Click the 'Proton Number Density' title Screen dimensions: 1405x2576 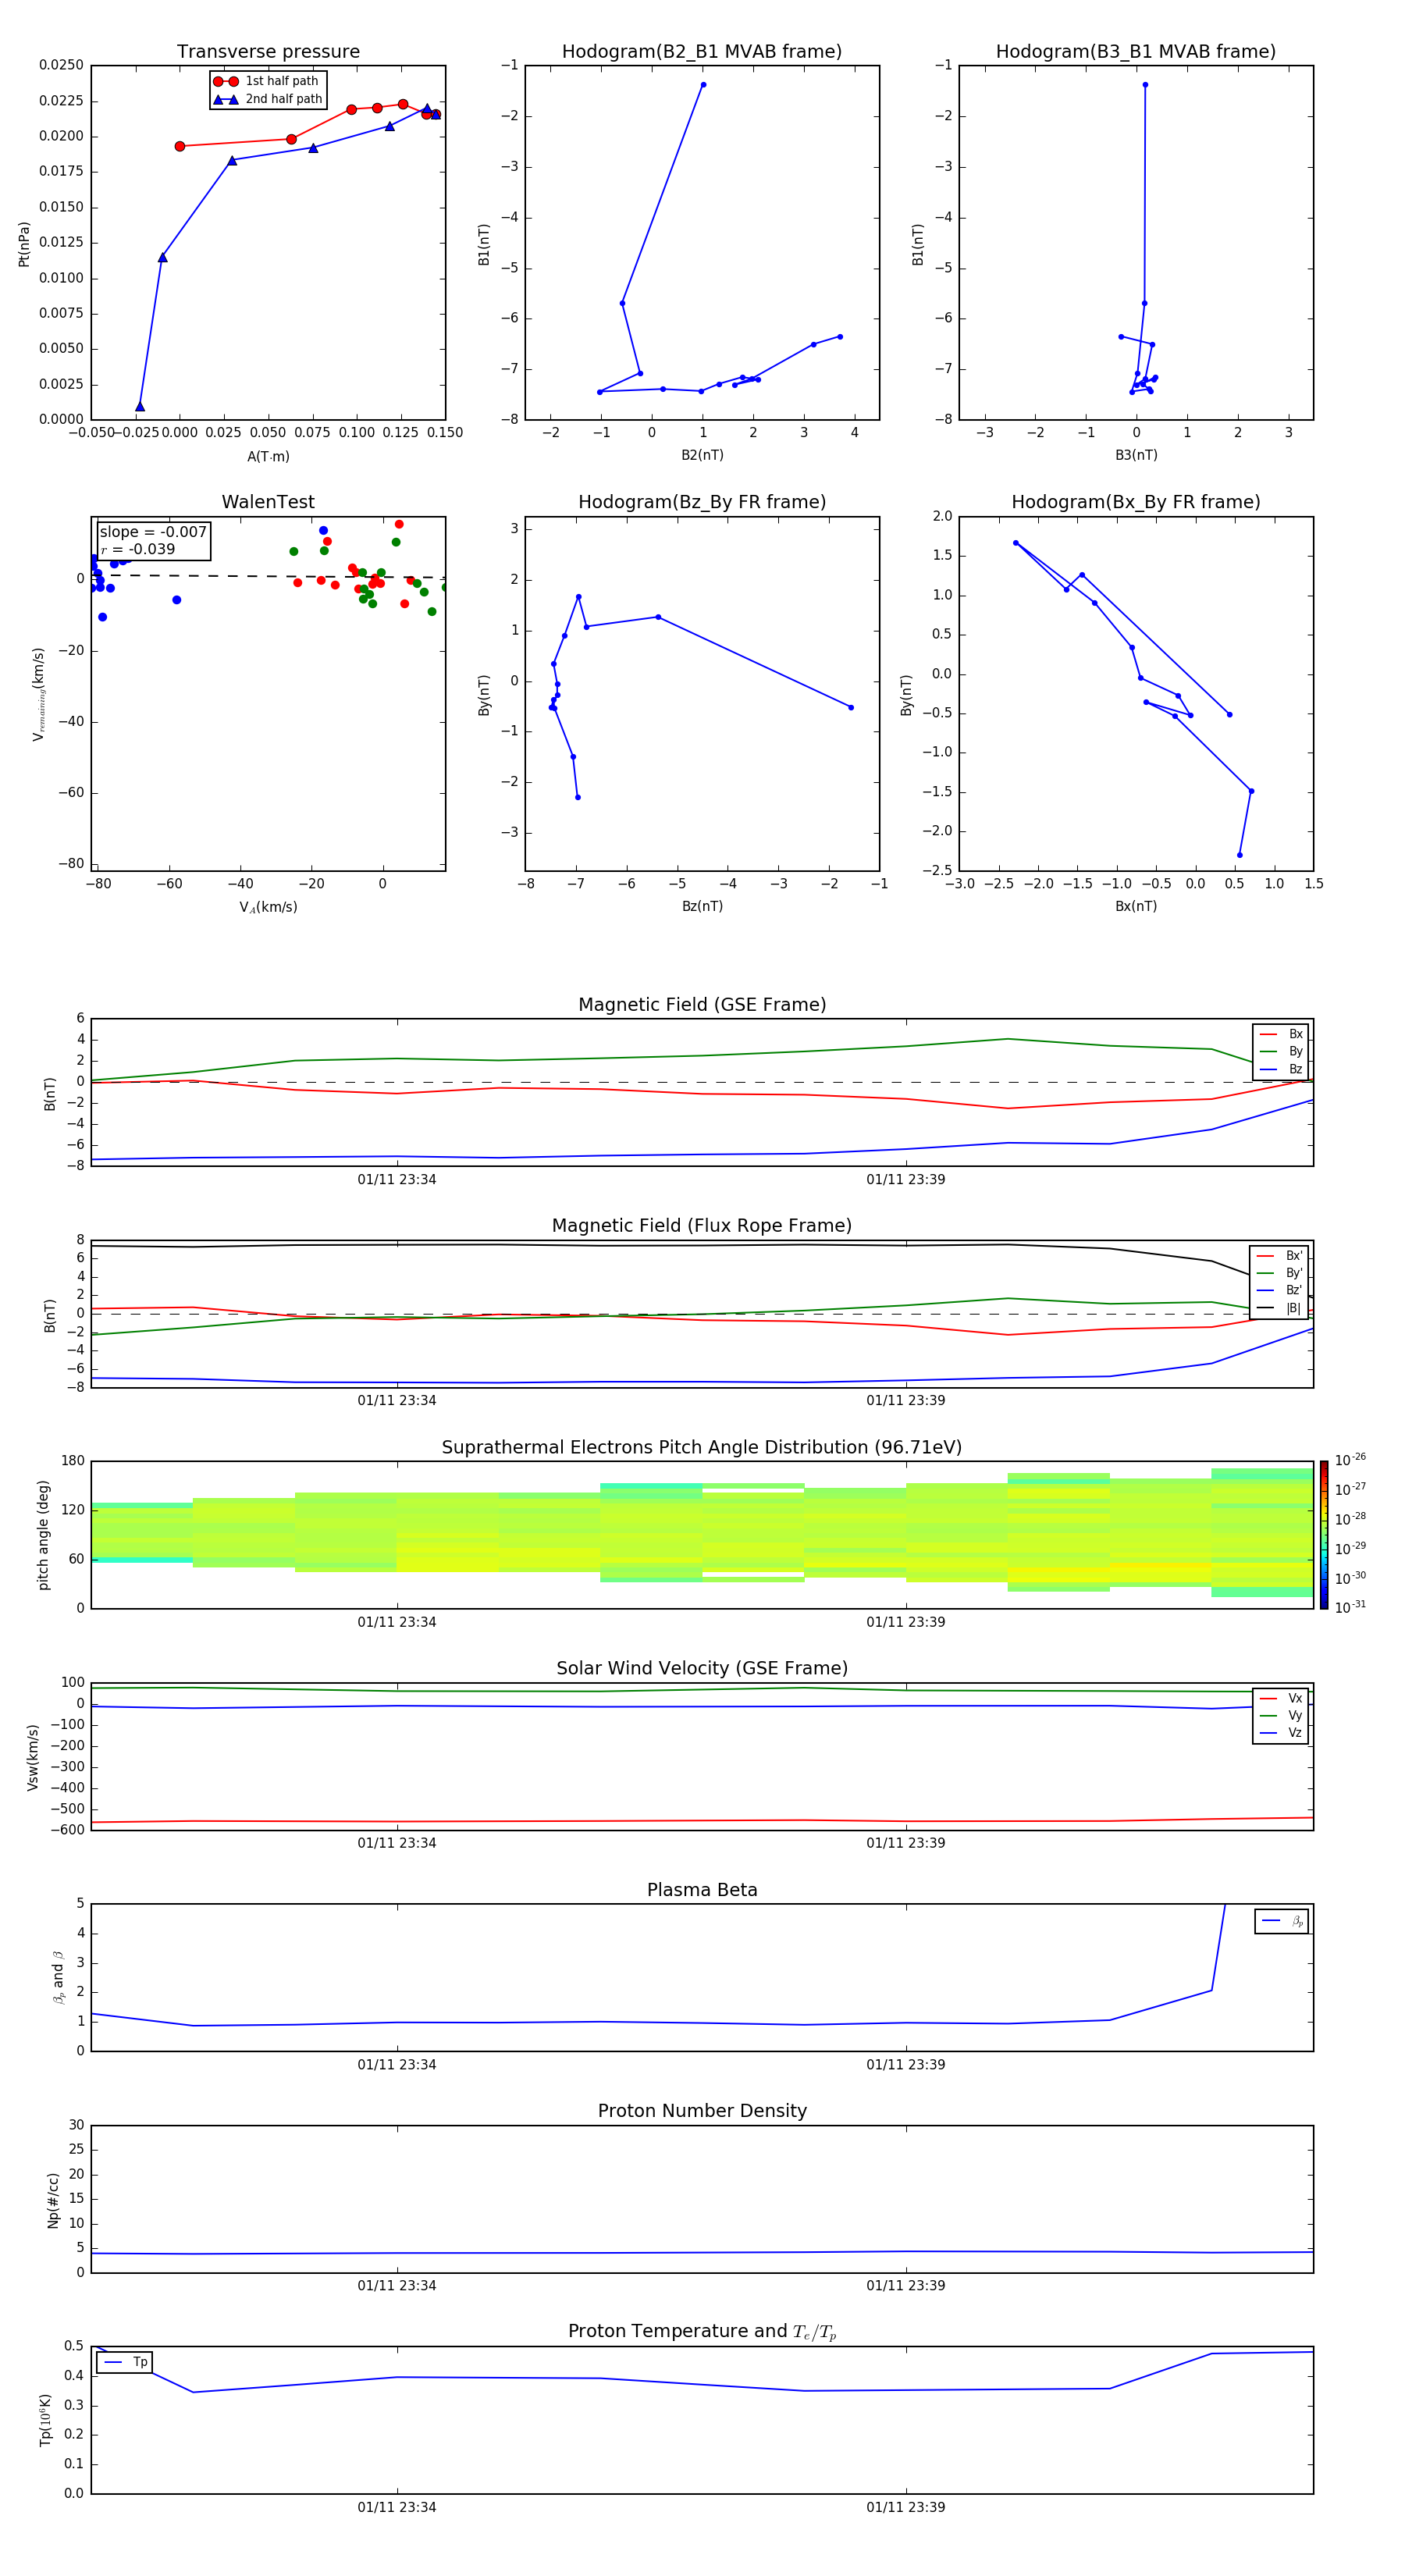[702, 2111]
